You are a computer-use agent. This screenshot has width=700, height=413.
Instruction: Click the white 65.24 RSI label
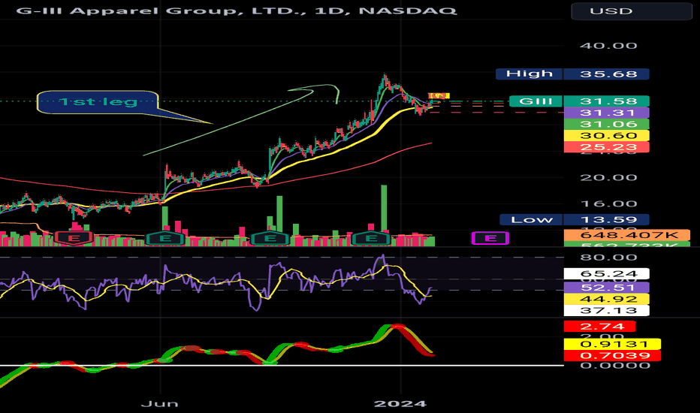(x=606, y=274)
